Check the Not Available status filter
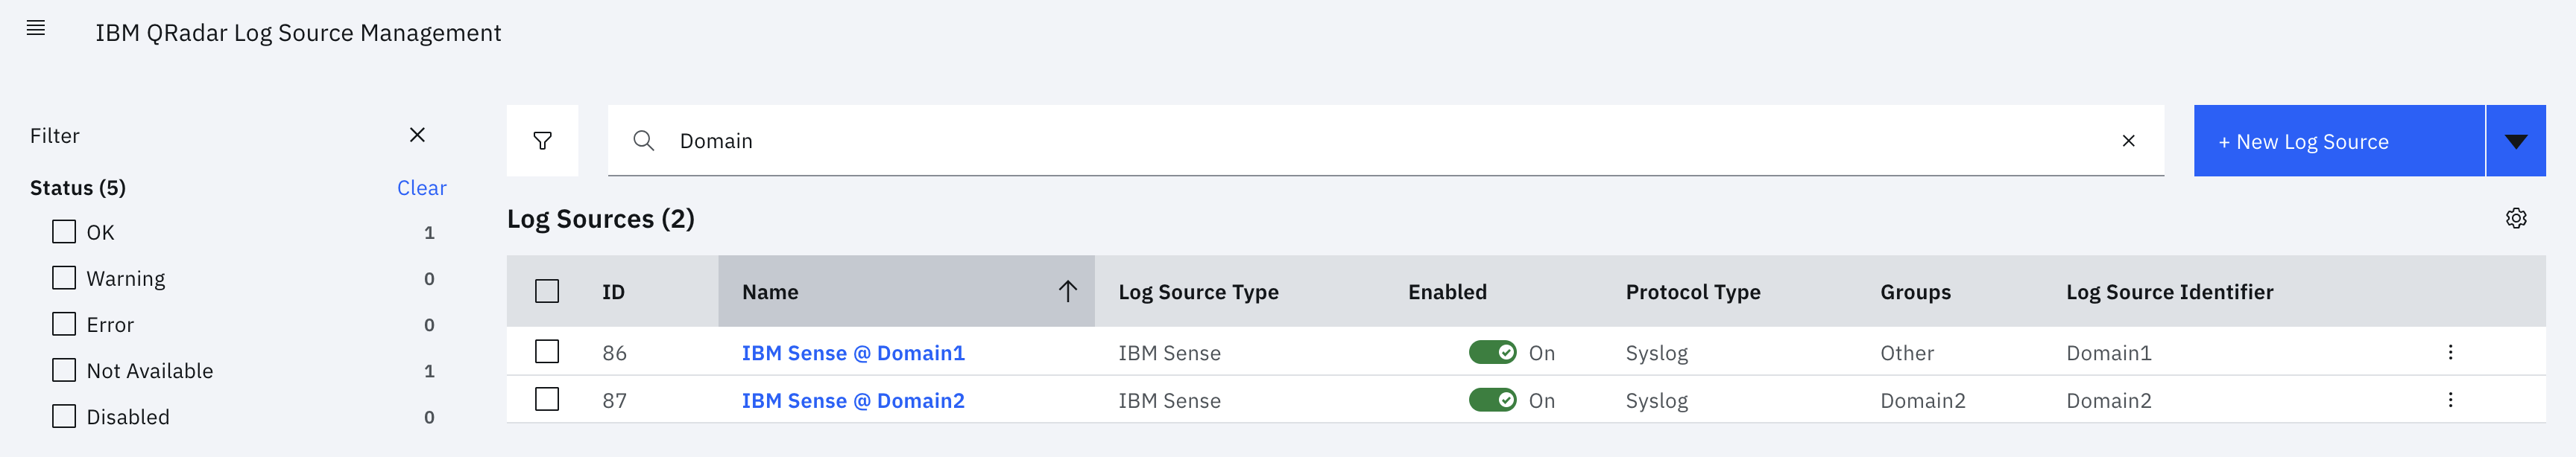The height and width of the screenshot is (457, 2576). 64,370
